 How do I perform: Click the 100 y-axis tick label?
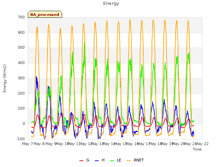(21, 109)
